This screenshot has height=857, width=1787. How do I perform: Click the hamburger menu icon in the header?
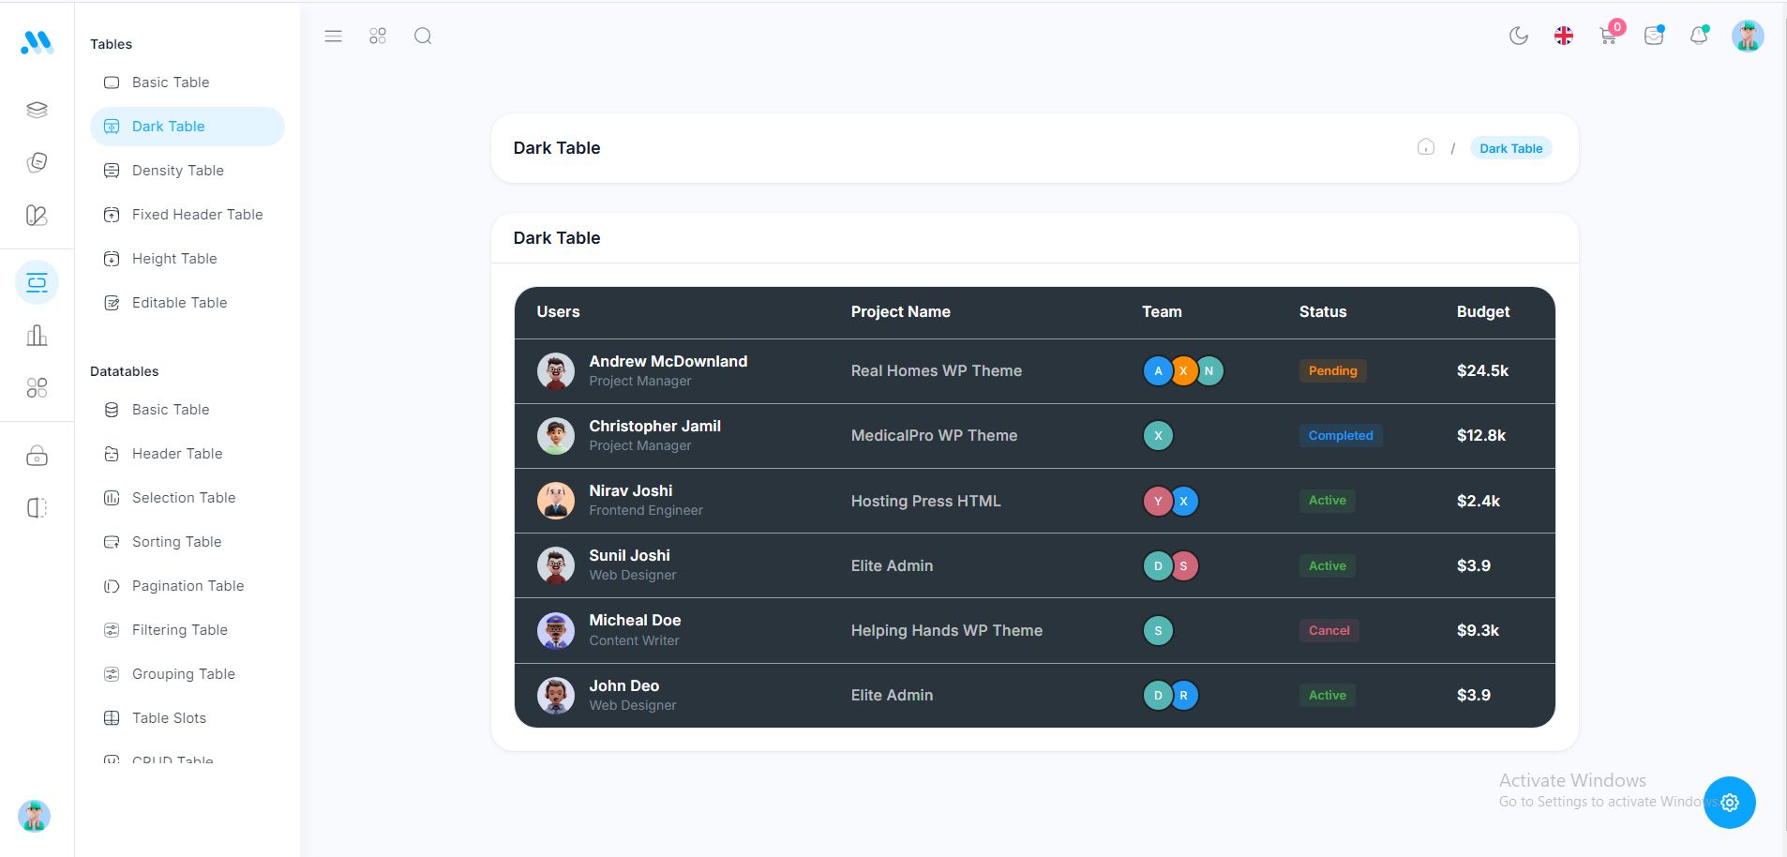(333, 37)
